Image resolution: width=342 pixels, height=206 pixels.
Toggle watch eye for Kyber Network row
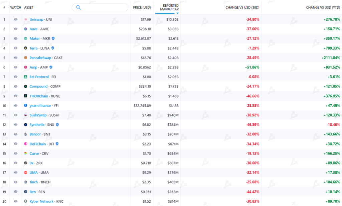(16, 201)
